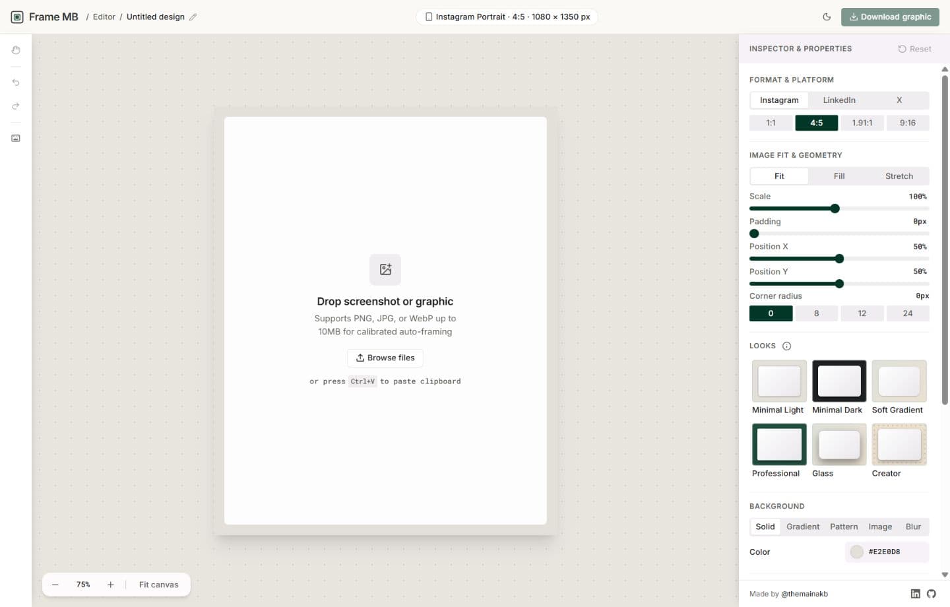The height and width of the screenshot is (607, 950).
Task: Go to the Editor breadcrumb
Action: (x=104, y=17)
